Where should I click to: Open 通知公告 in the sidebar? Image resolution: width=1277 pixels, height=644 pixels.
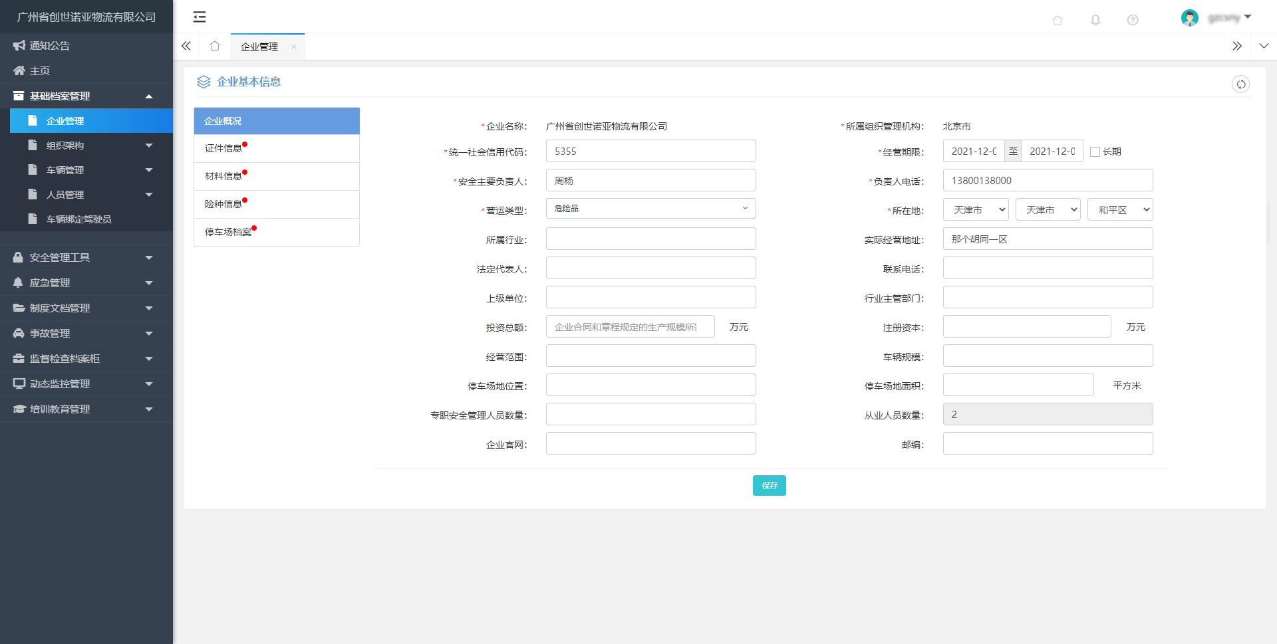(50, 46)
